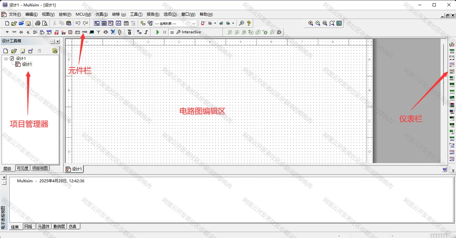Viewport: 456px width, 238px height.
Task: Toggle the 设计1 root checkbox
Action: [x=12, y=58]
